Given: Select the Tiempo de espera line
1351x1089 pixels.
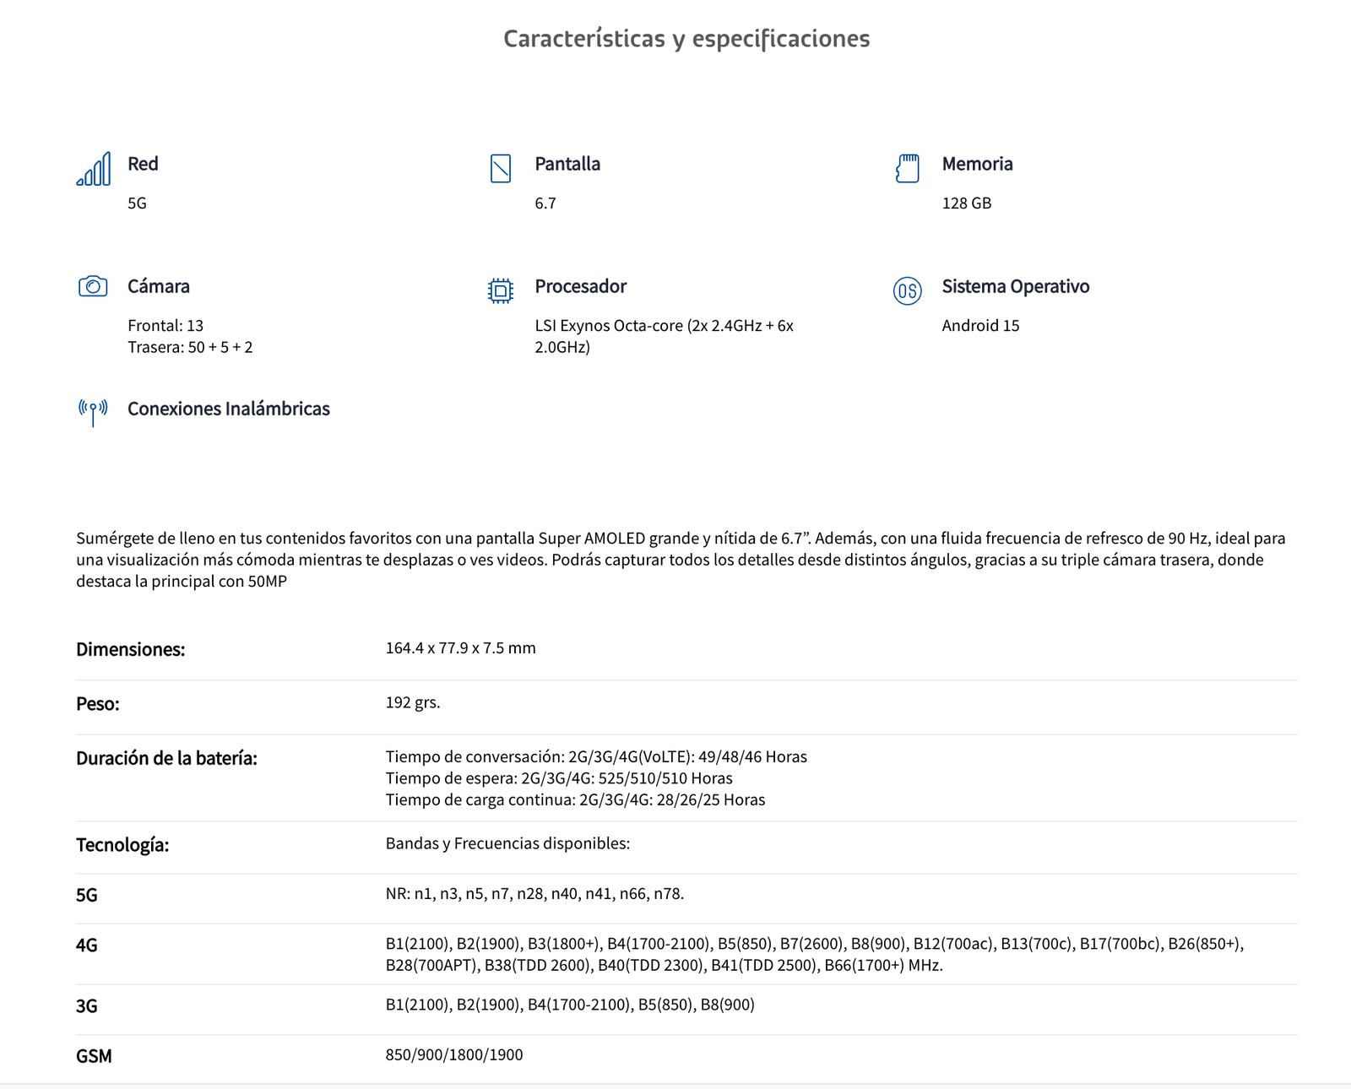Looking at the screenshot, I should tap(559, 778).
